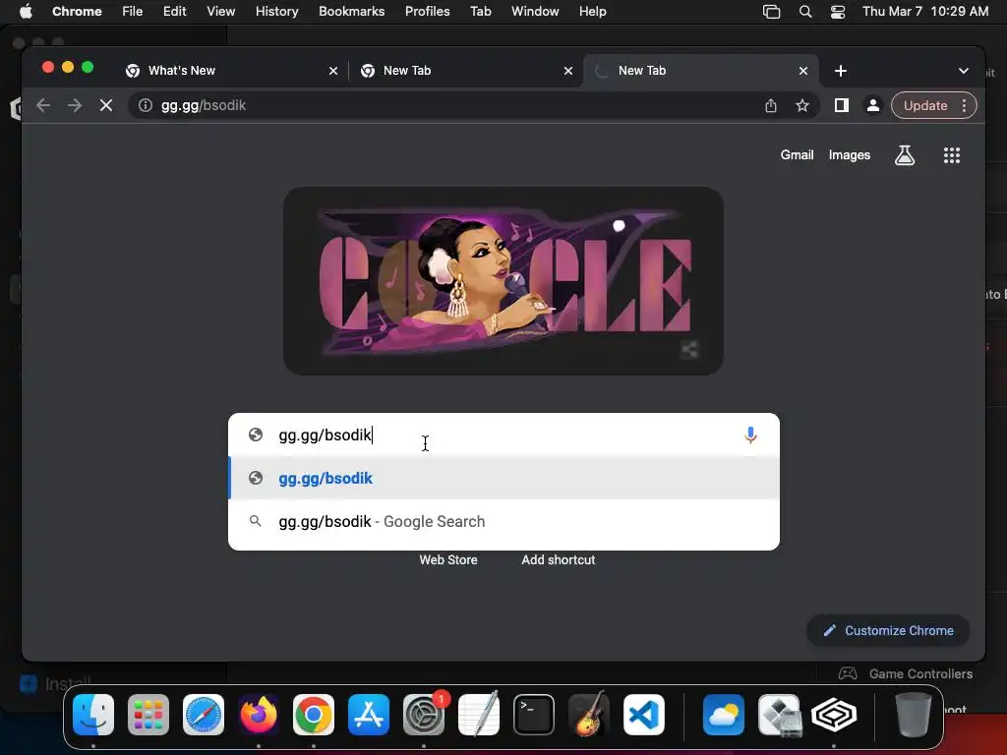This screenshot has width=1007, height=755.
Task: Close the active loading New Tab
Action: (x=803, y=71)
